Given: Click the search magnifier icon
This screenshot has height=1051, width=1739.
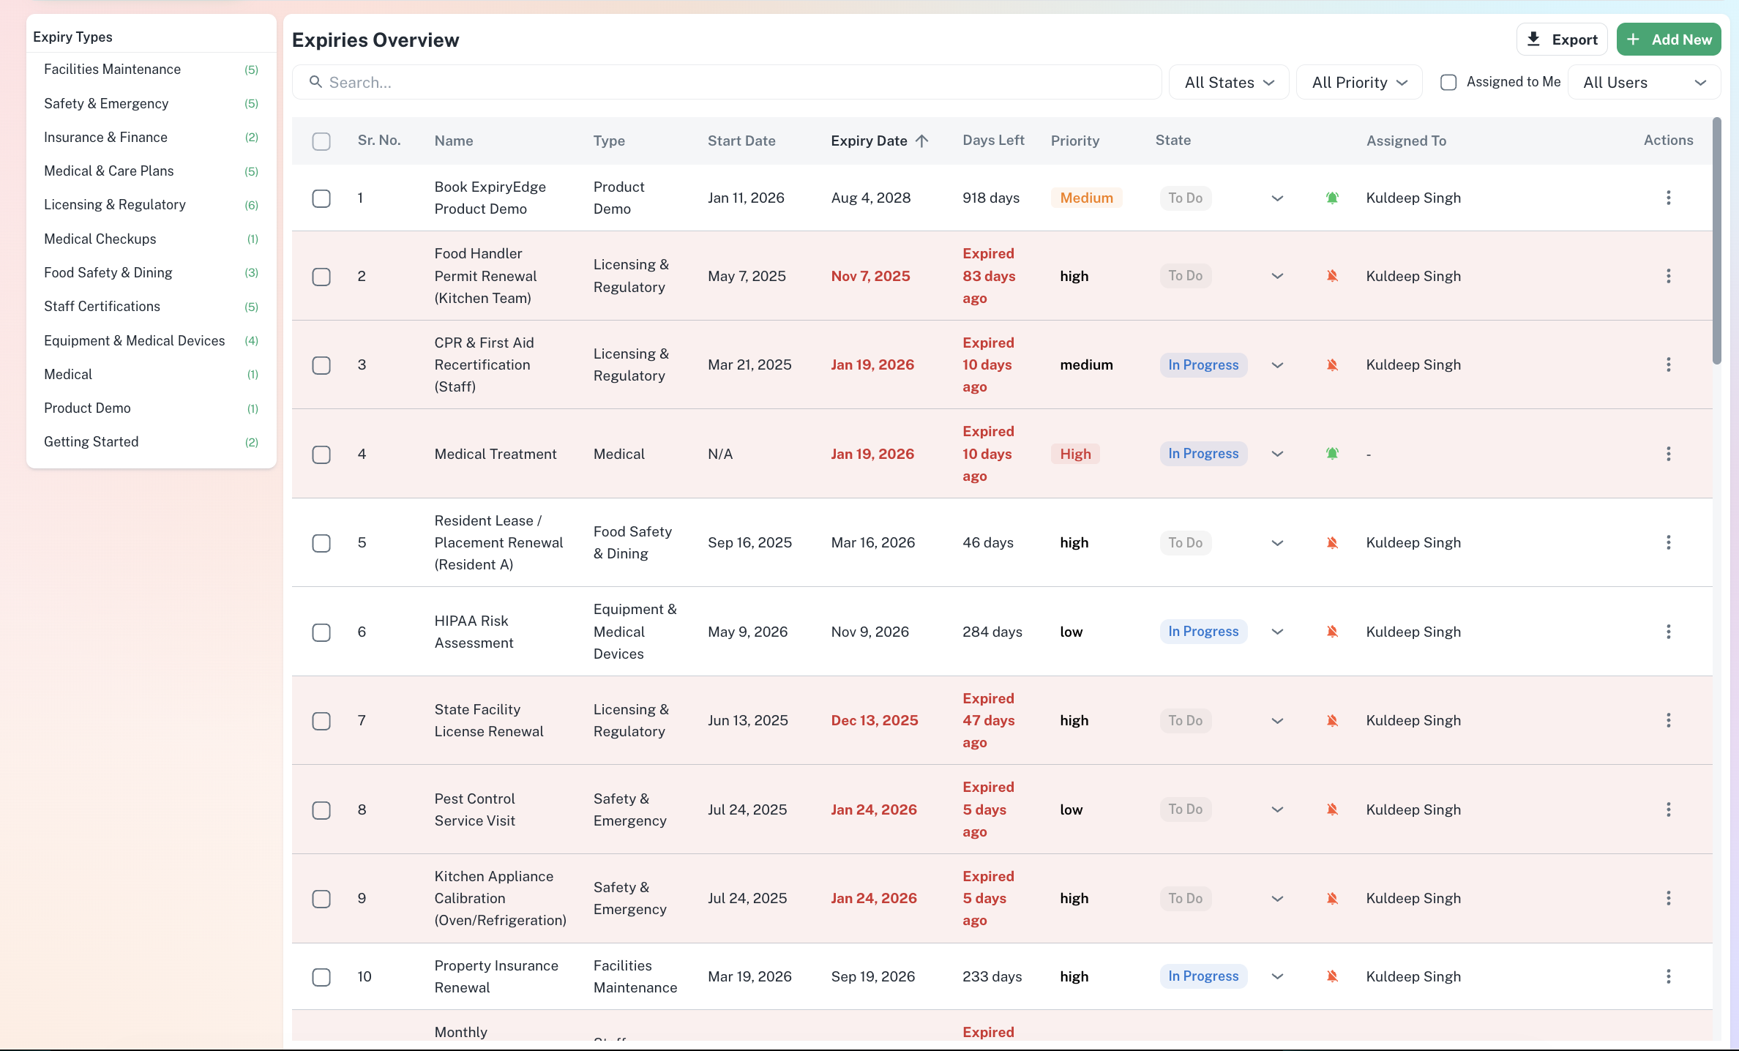Looking at the screenshot, I should pyautogui.click(x=315, y=82).
